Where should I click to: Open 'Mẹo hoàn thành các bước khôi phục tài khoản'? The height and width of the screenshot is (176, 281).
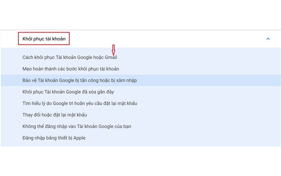tap(70, 69)
